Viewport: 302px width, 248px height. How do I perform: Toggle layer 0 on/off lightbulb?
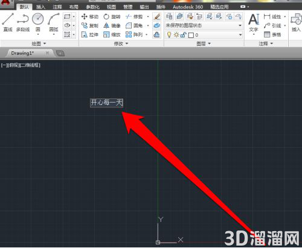point(169,35)
